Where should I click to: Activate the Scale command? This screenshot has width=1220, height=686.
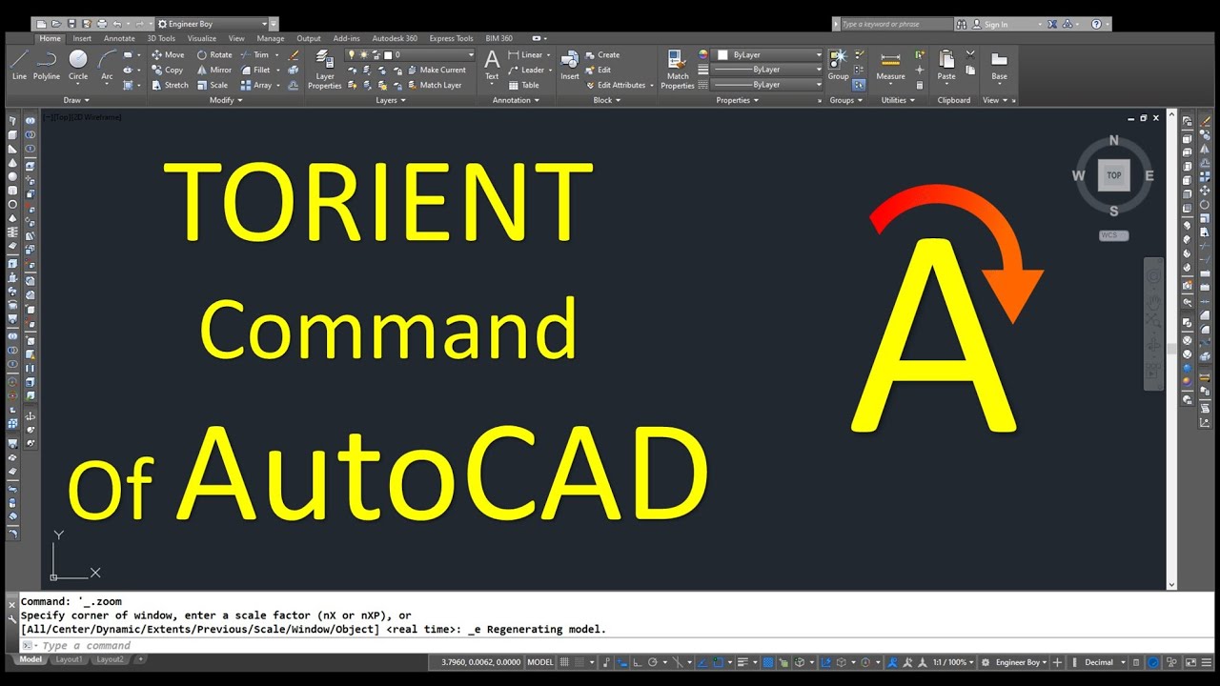pos(213,85)
